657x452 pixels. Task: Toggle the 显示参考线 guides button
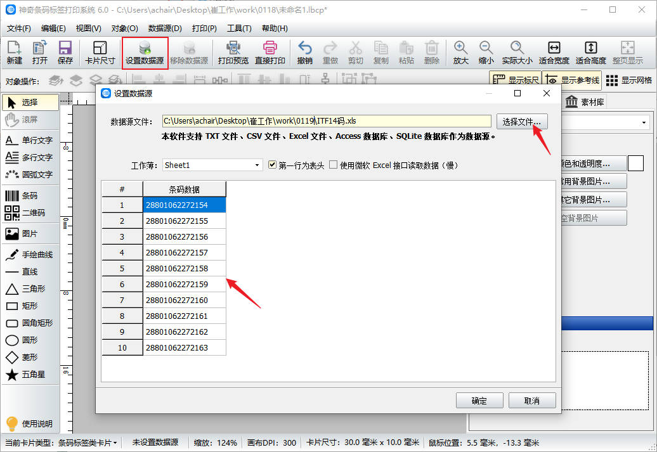point(572,80)
